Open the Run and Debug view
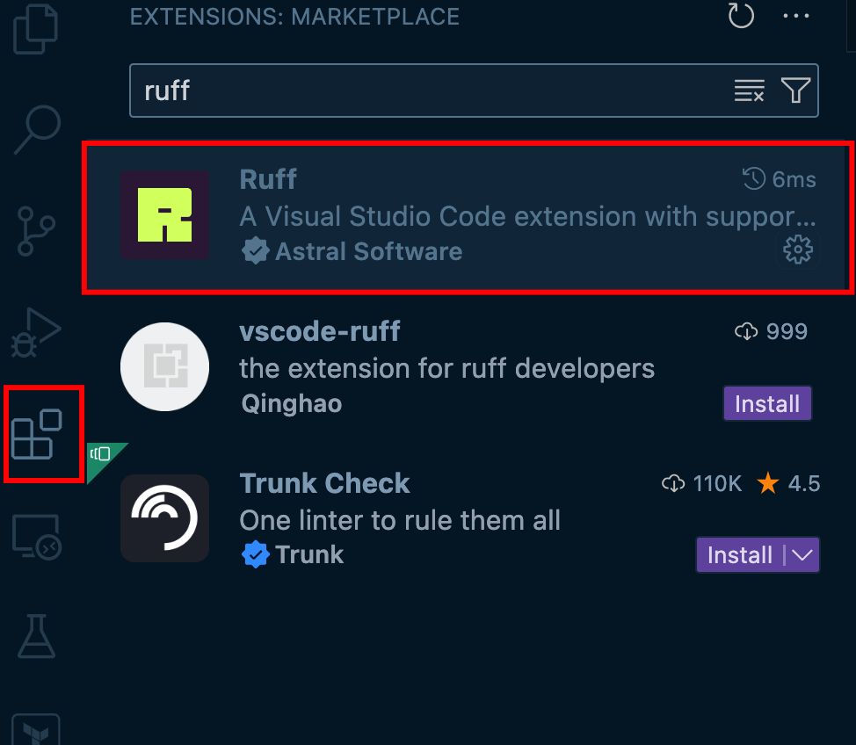This screenshot has height=745, width=856. pyautogui.click(x=36, y=332)
